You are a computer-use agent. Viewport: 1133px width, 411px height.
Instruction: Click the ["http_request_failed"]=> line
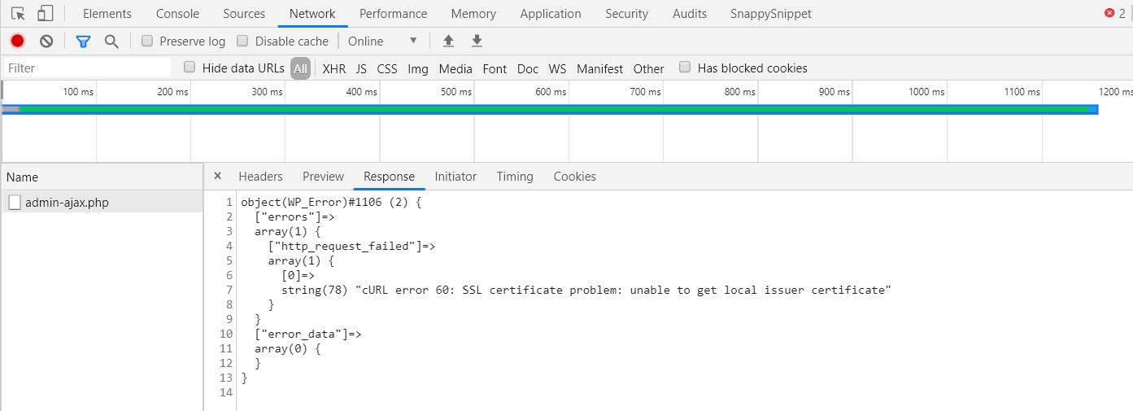pyautogui.click(x=352, y=246)
